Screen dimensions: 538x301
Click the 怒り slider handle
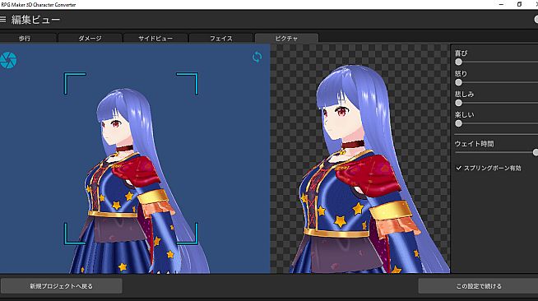pos(458,82)
